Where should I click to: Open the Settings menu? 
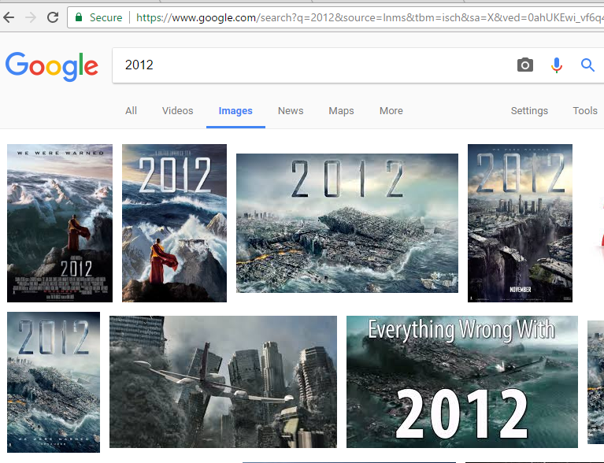(529, 111)
